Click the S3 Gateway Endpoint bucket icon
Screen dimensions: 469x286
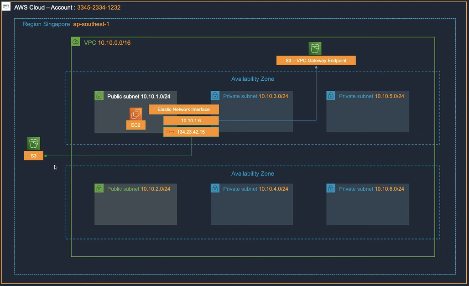pos(315,48)
